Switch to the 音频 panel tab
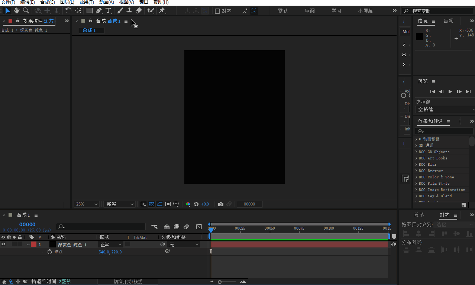Viewport: 475px width, 285px height. [x=448, y=21]
